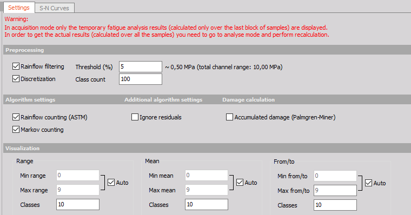Toggle Markov counting checkbox

point(16,129)
